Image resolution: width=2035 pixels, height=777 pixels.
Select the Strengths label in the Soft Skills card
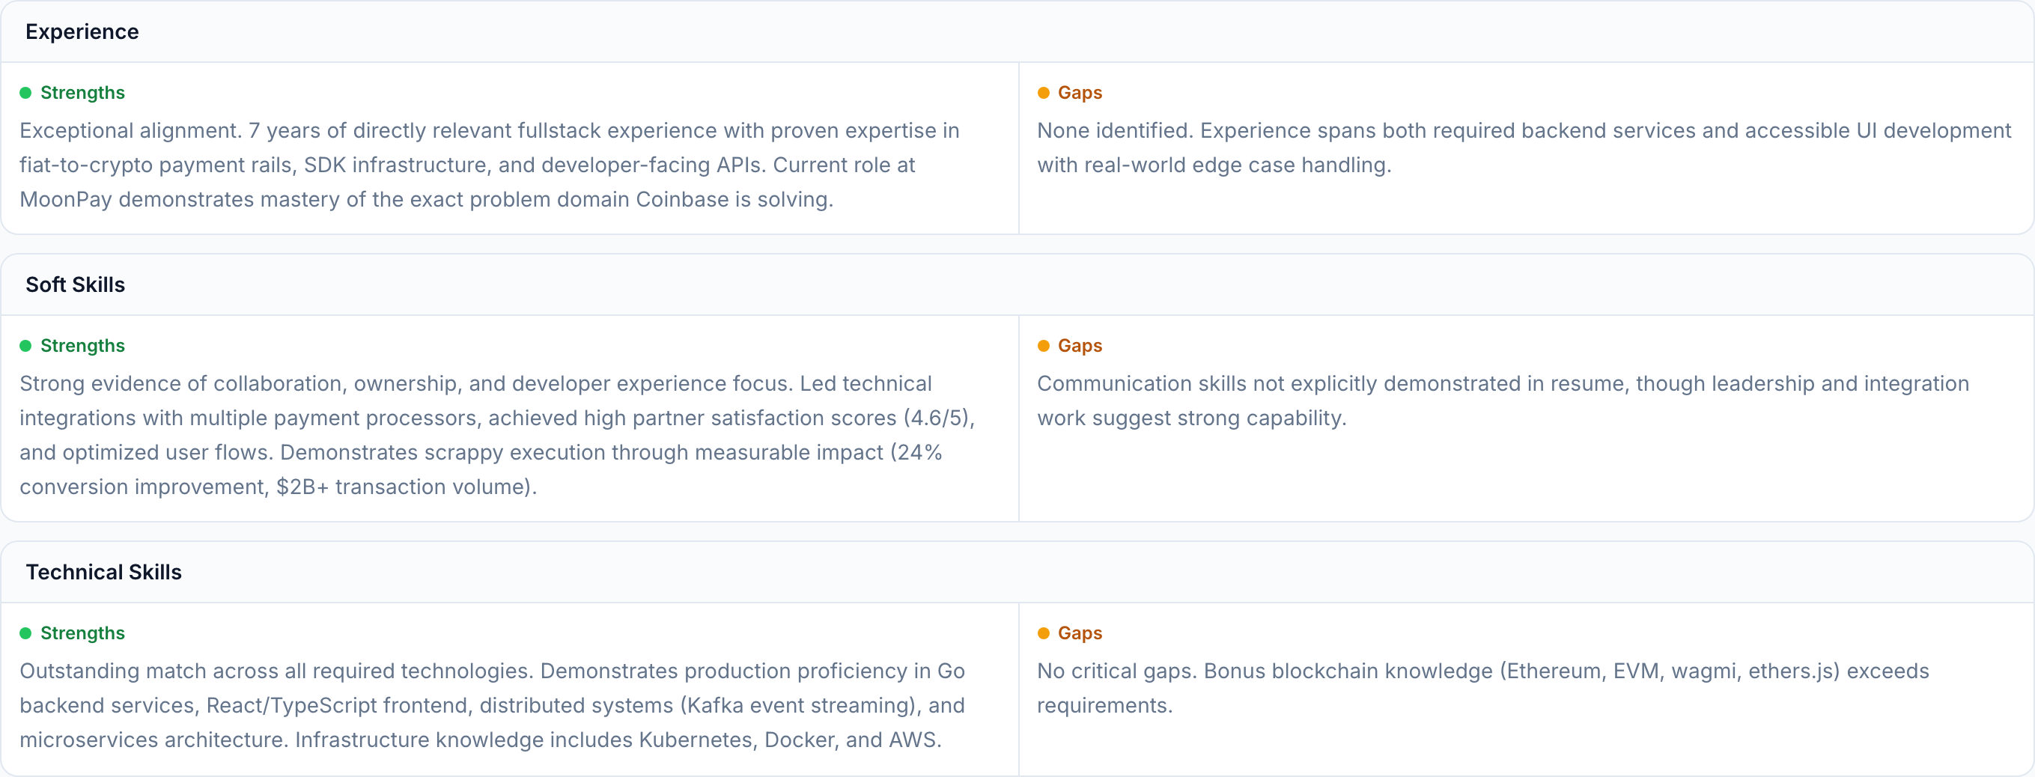pos(82,346)
